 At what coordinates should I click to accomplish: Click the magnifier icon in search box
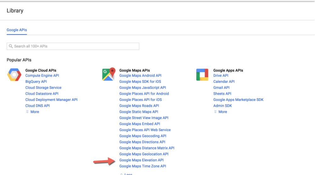(11, 46)
